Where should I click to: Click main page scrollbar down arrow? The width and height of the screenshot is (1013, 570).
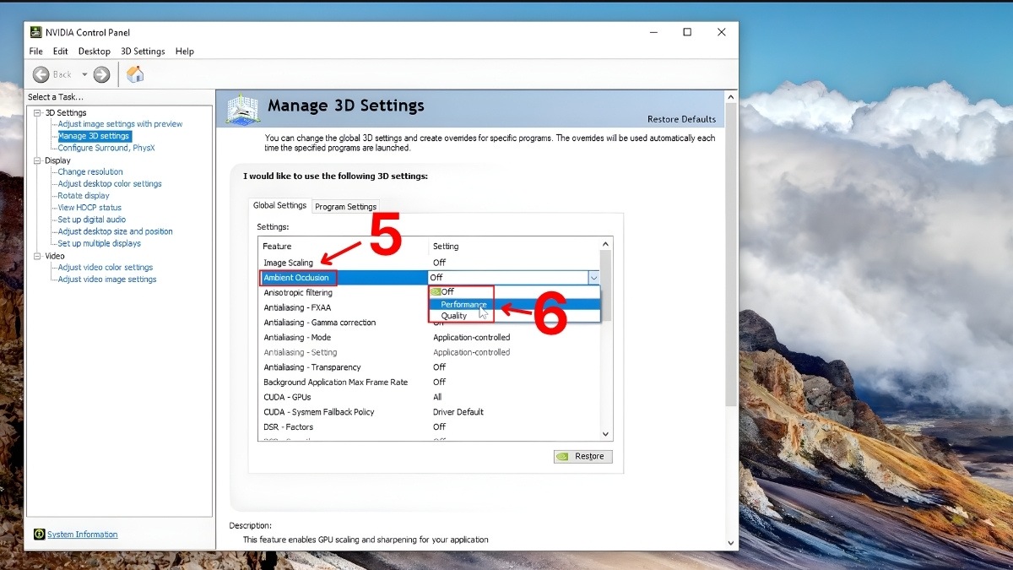coord(731,543)
